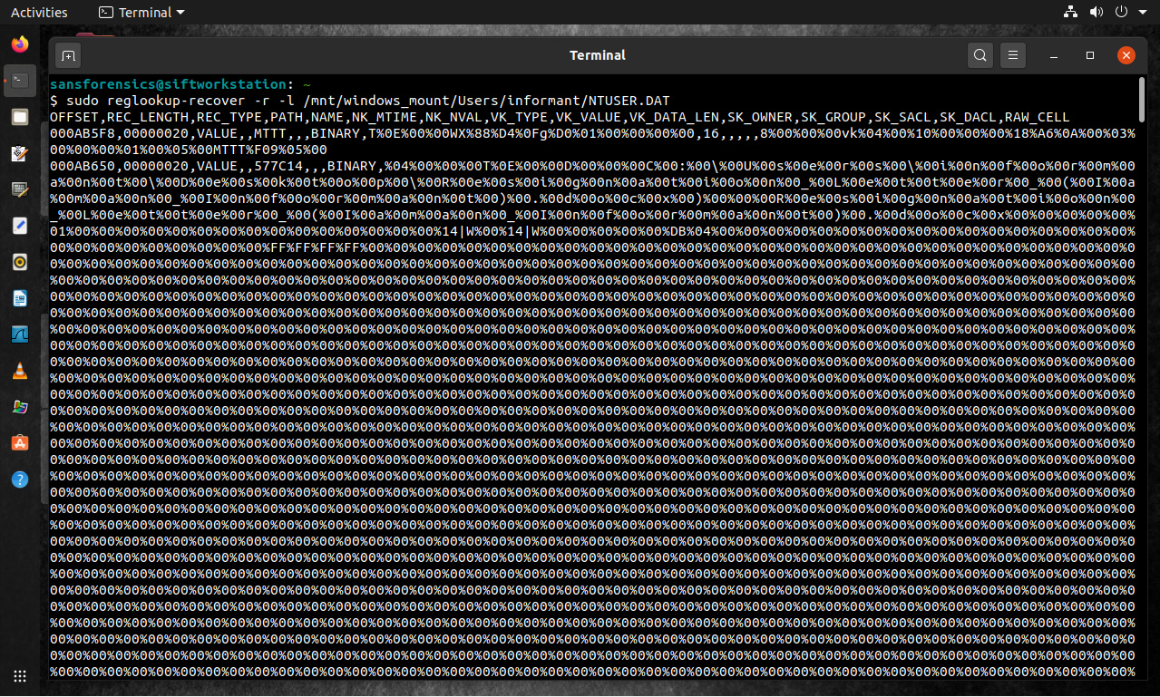Launch LibreOffice Writer from the dock
This screenshot has height=697, width=1160.
click(x=20, y=298)
